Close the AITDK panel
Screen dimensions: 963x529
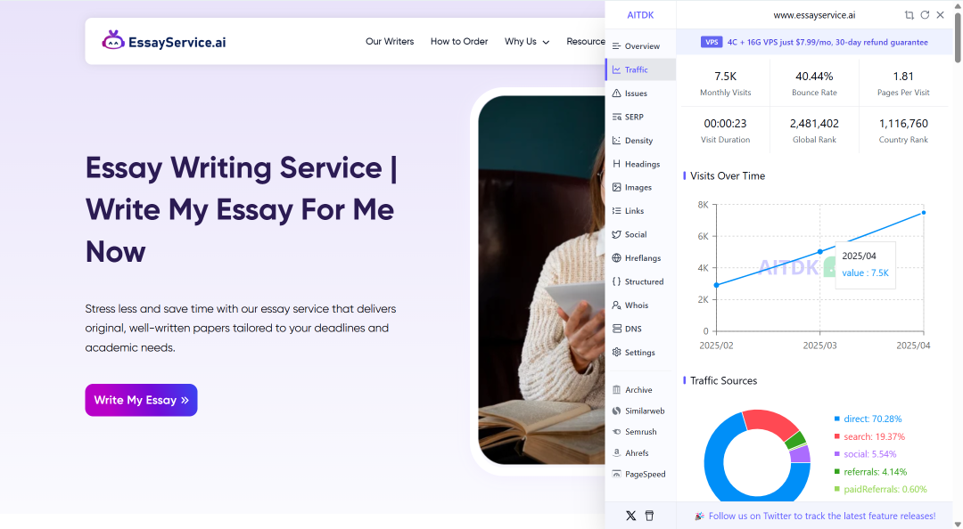point(941,15)
